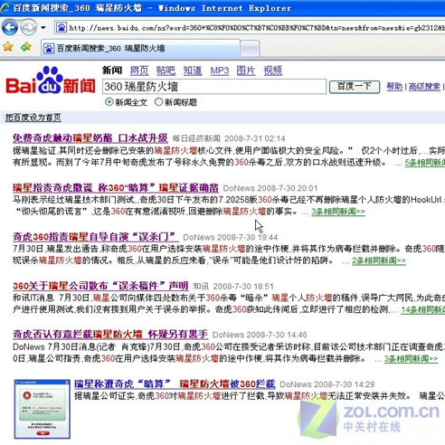Switch to 贴吧 search category
Viewport: 445px width, 445px height.
coord(166,71)
